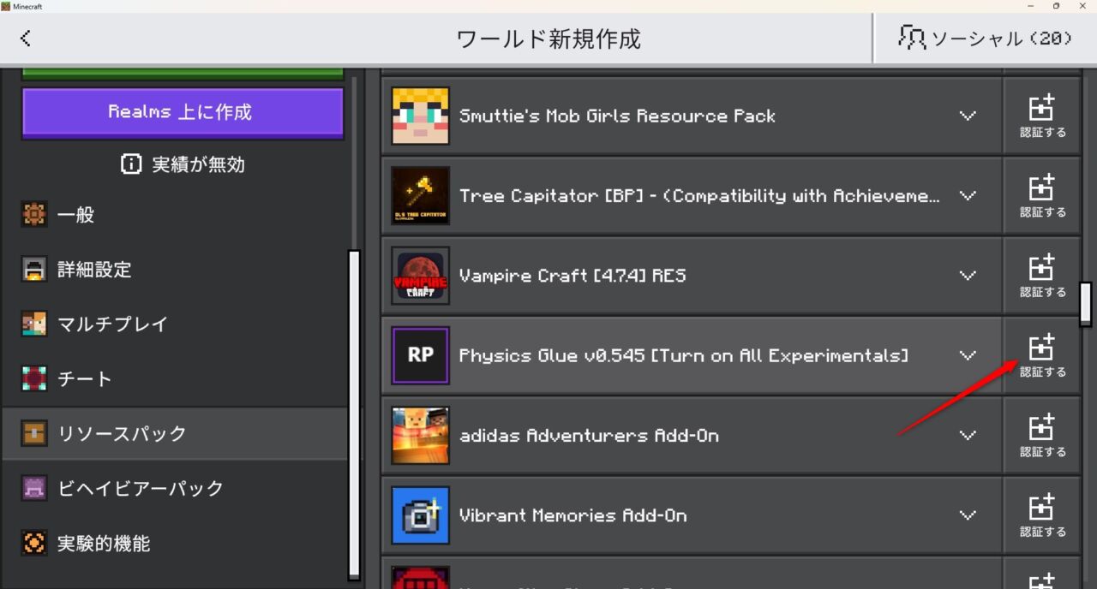Click the チート command block icon

tap(34, 379)
